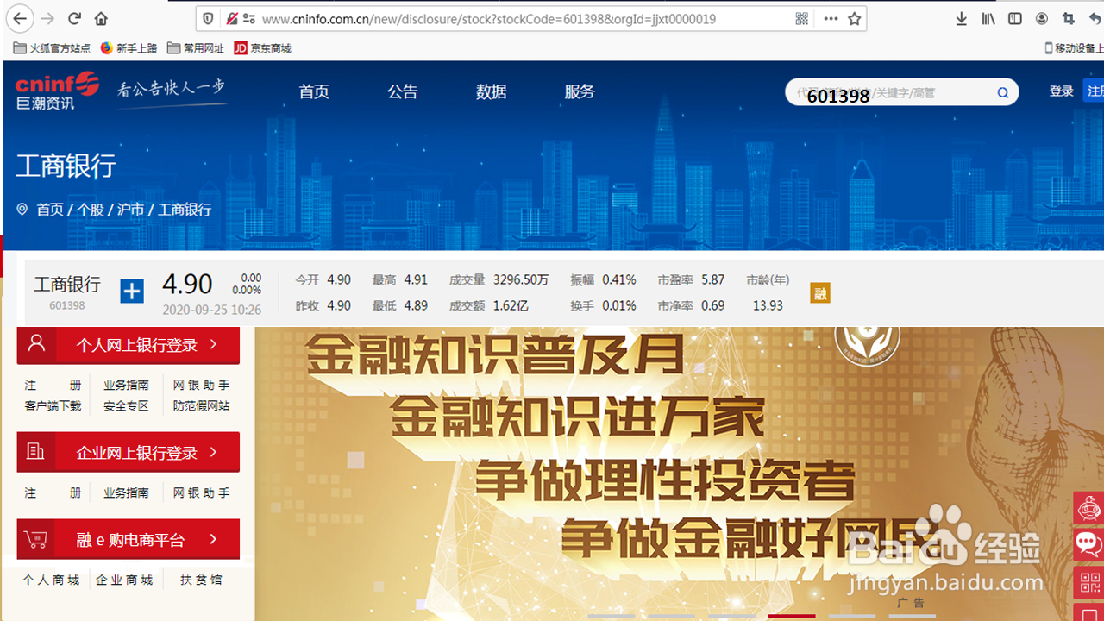
Task: Open the QR code icon in address bar
Action: (801, 18)
